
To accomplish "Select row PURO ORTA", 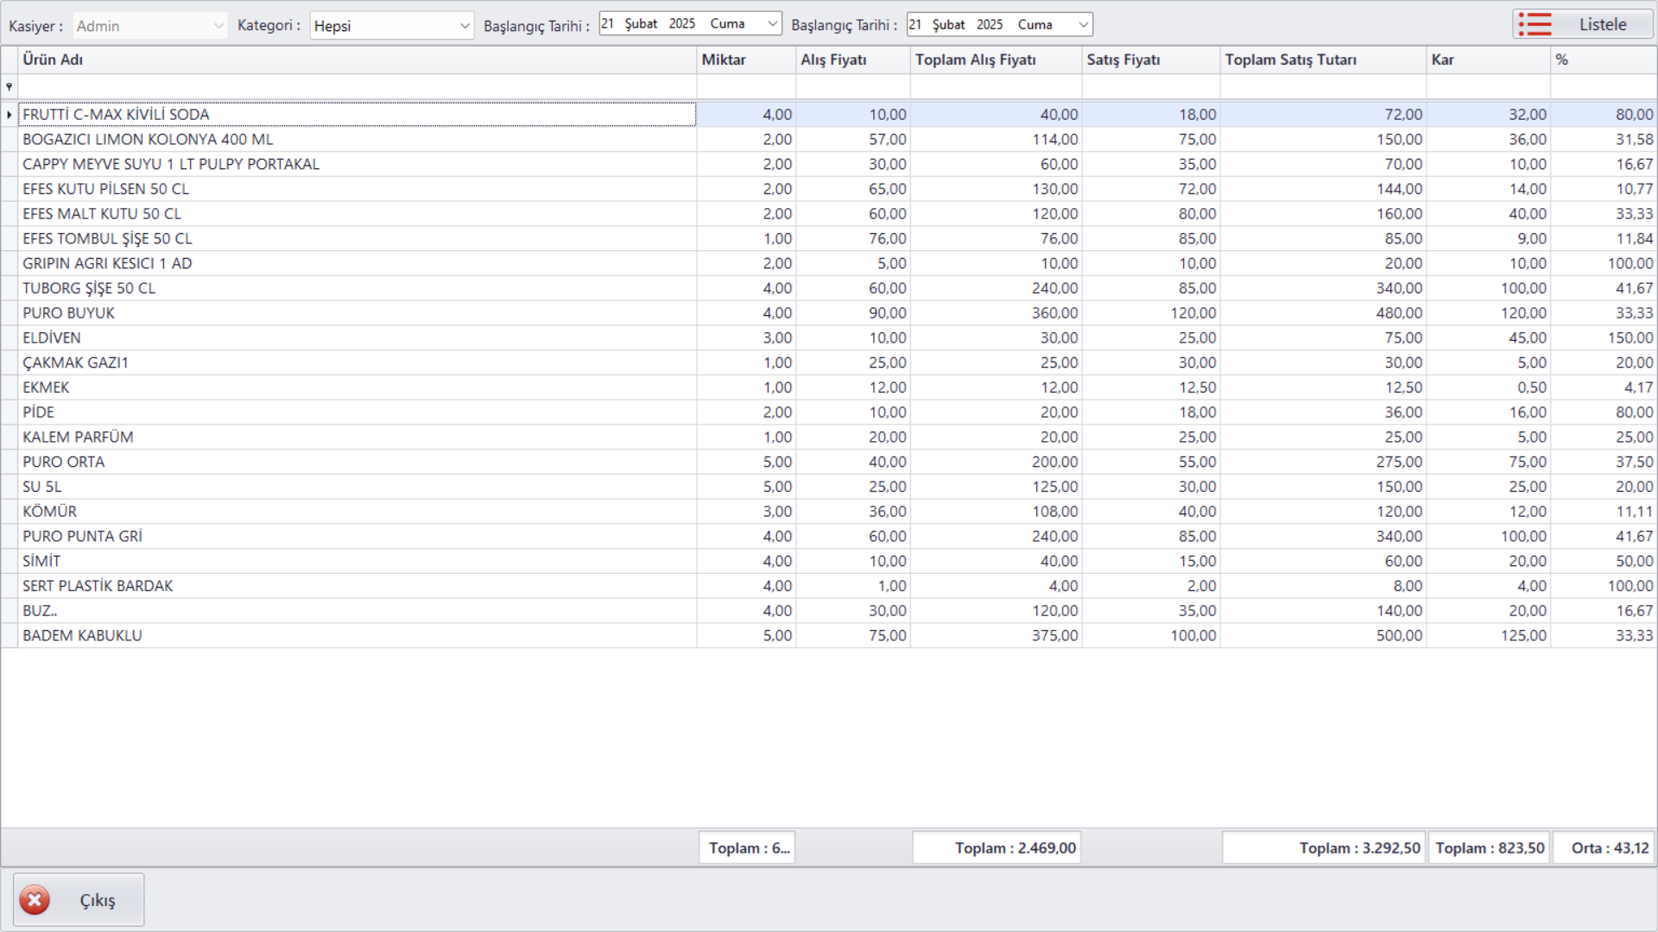I will [829, 462].
